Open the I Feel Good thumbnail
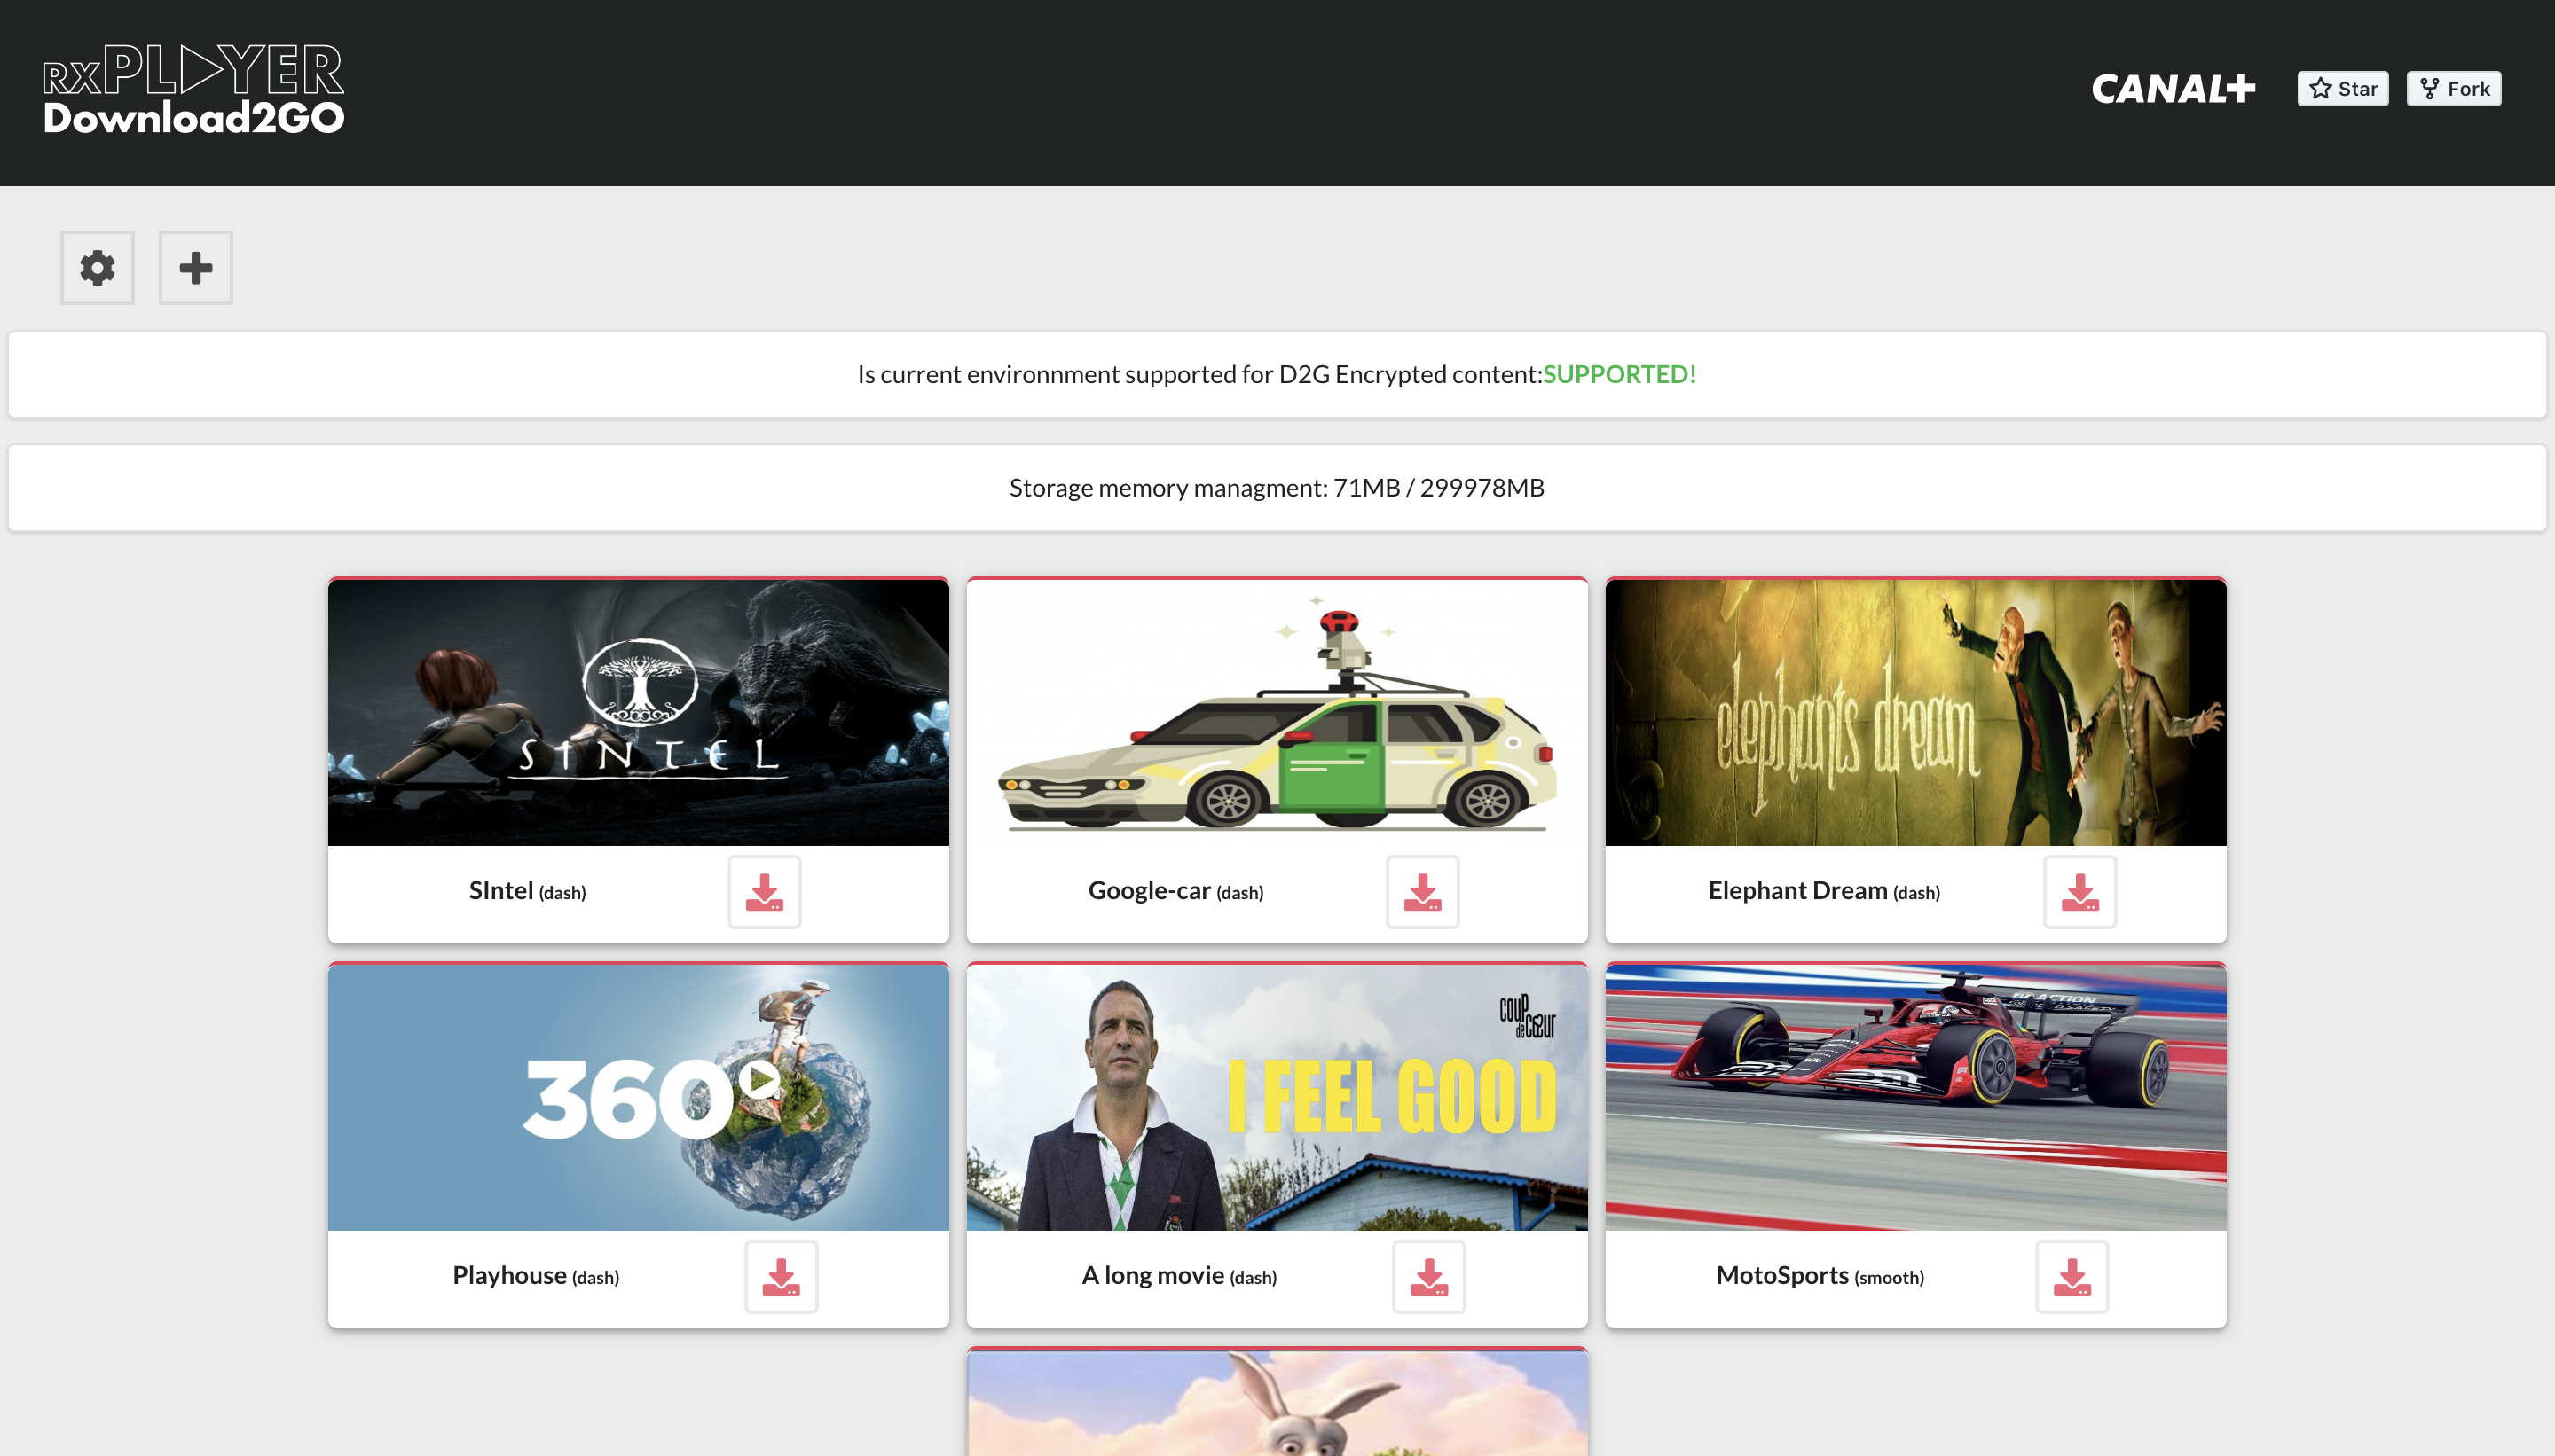This screenshot has height=1456, width=2555. point(1277,1098)
